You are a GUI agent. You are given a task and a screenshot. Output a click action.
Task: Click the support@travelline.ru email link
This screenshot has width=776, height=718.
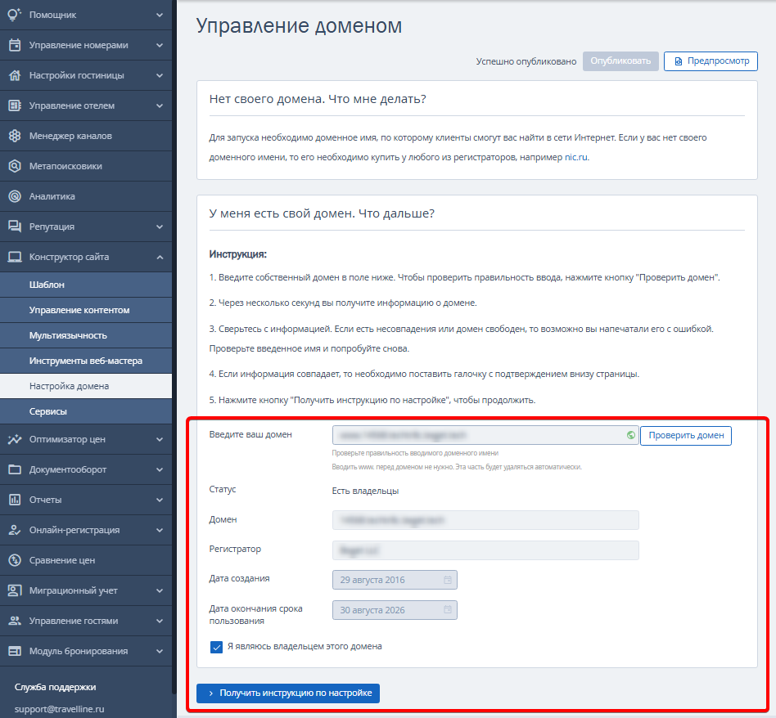pyautogui.click(x=60, y=709)
